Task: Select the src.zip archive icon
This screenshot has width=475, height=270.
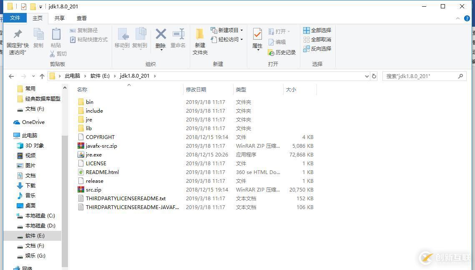Action: tap(81, 190)
